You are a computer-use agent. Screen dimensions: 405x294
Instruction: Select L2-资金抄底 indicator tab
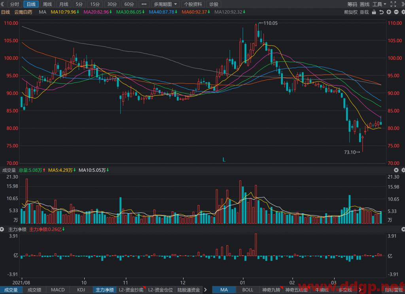click(131, 290)
